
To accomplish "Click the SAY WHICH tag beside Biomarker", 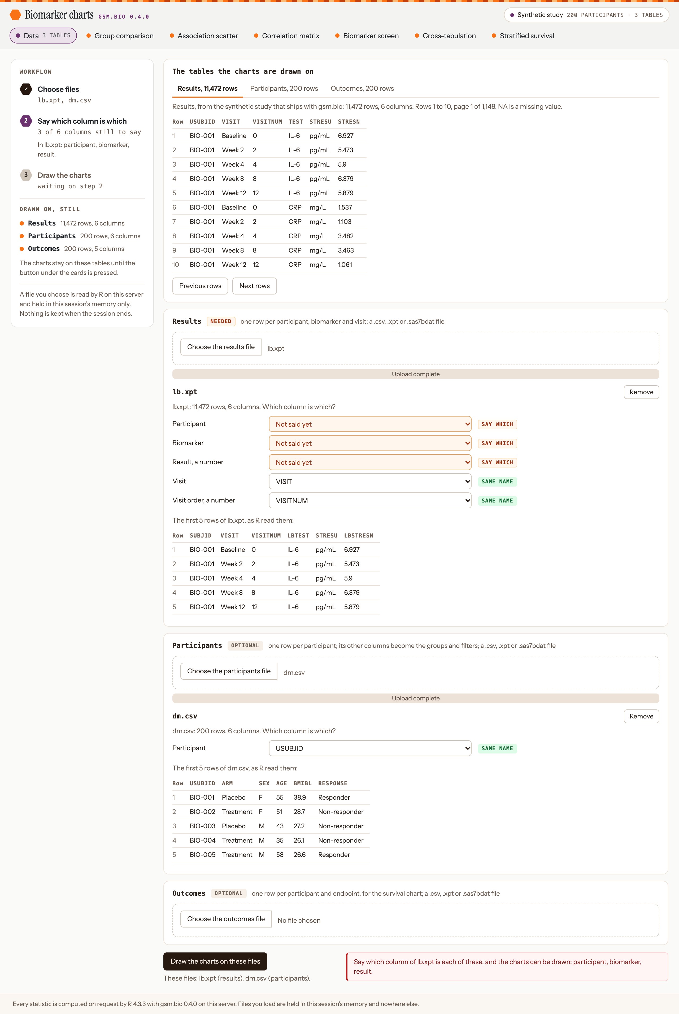I will (x=497, y=443).
